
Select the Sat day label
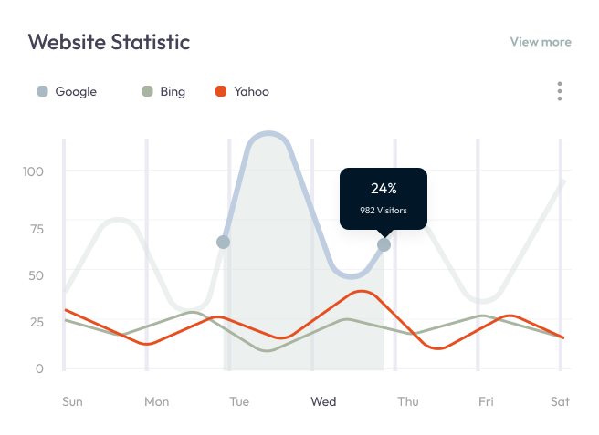pos(560,401)
